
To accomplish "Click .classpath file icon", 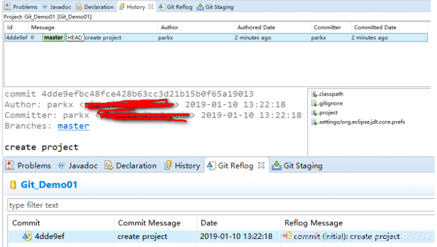I will [x=314, y=94].
